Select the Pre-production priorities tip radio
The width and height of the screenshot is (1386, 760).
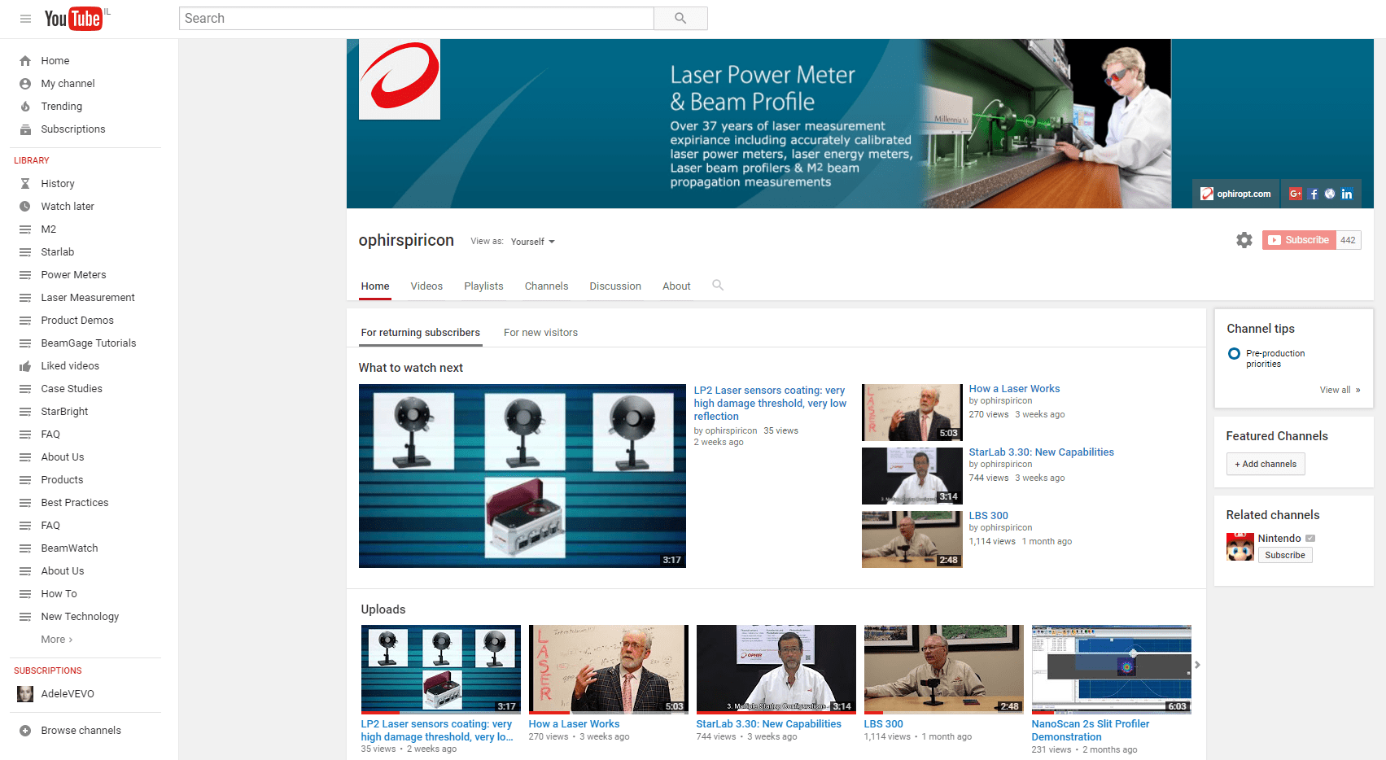(1234, 354)
